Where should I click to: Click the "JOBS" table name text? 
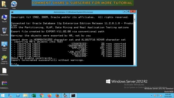tap(83, 50)
